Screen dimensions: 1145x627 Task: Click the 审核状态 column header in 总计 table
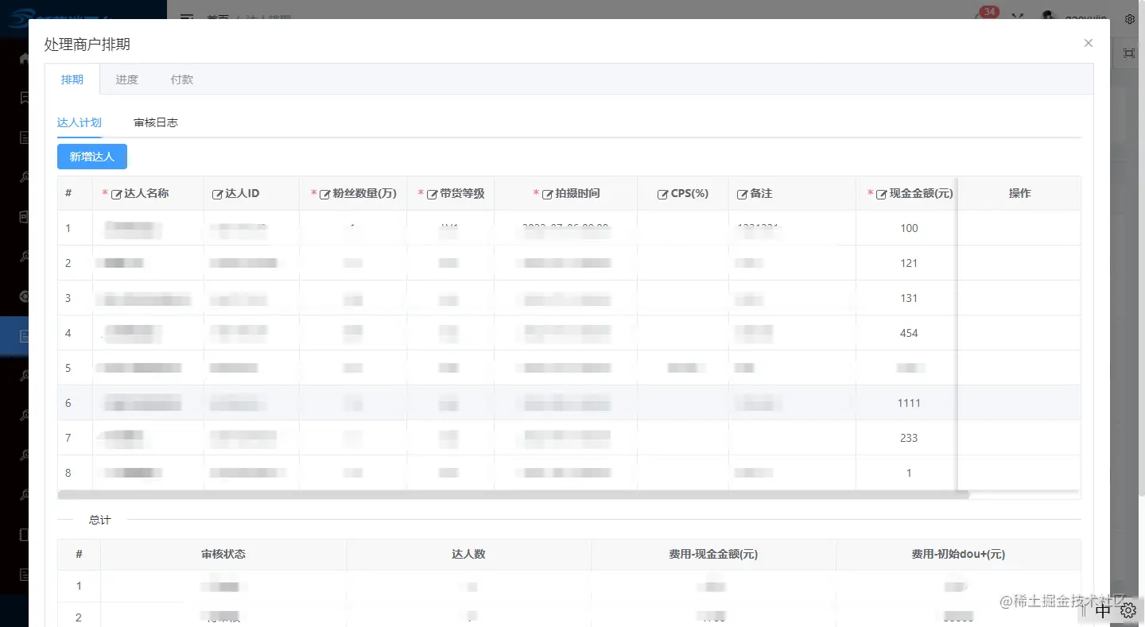223,554
